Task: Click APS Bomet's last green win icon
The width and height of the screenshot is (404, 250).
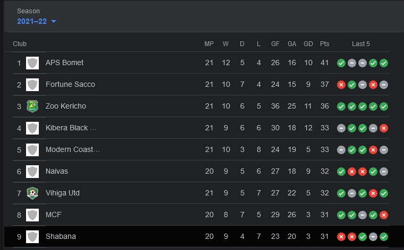Action: pos(384,63)
